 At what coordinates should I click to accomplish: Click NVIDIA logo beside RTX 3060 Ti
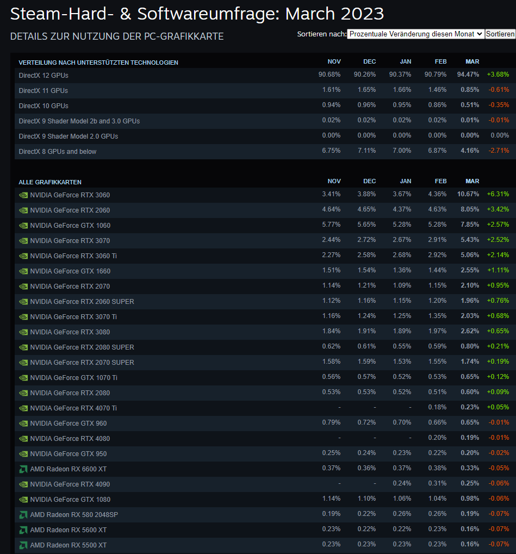[23, 256]
